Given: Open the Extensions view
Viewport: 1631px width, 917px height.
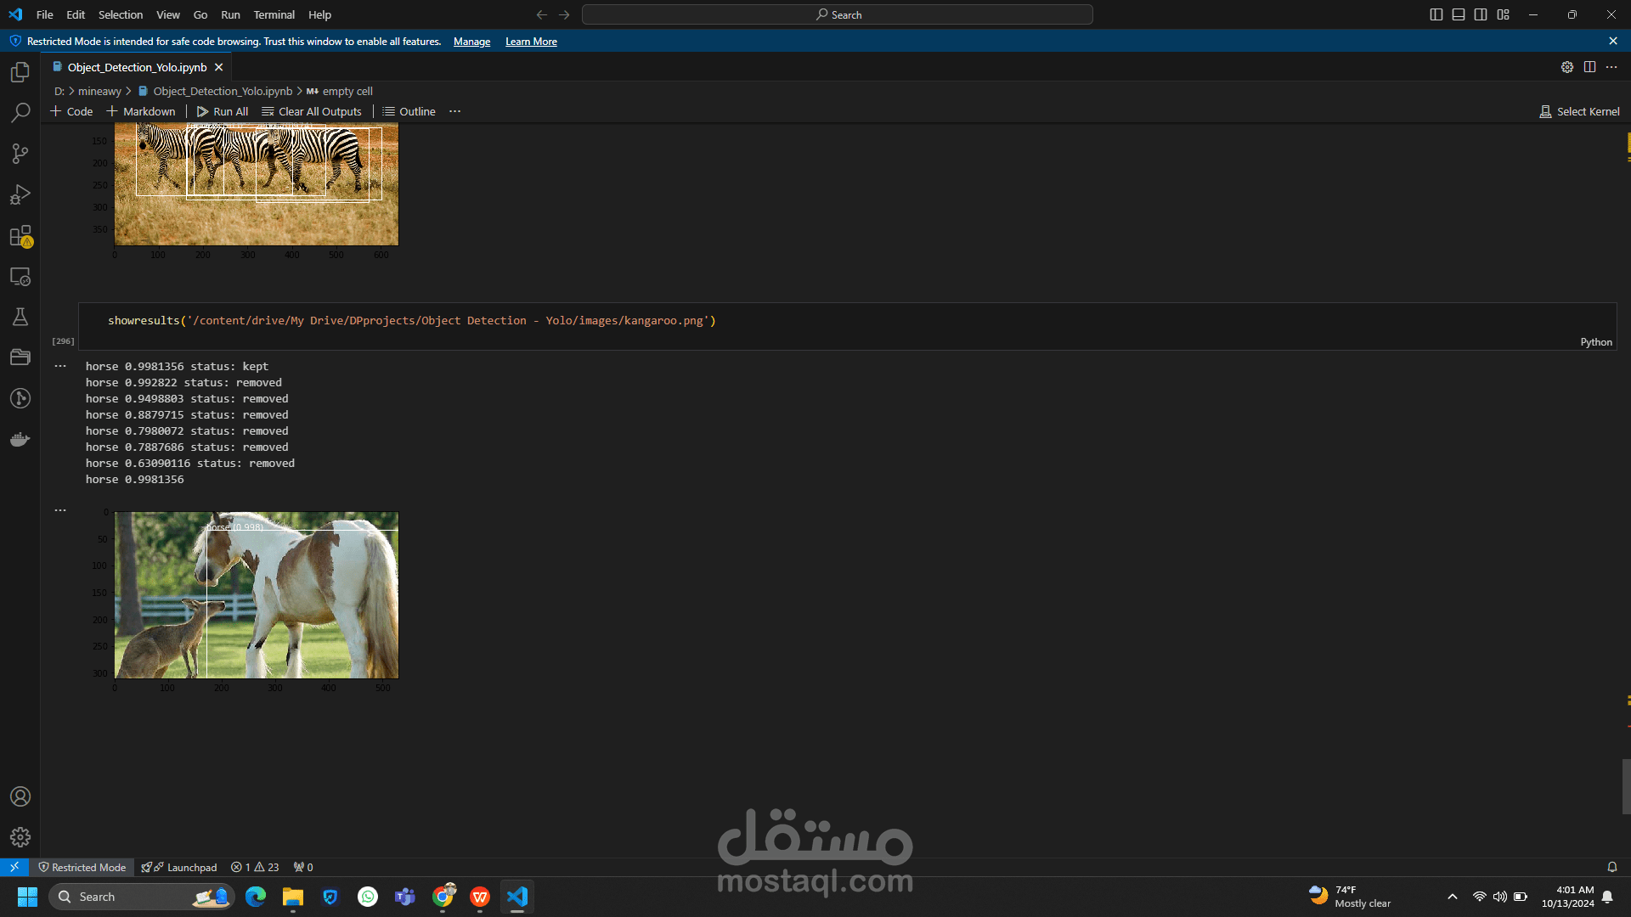Looking at the screenshot, I should [x=20, y=236].
